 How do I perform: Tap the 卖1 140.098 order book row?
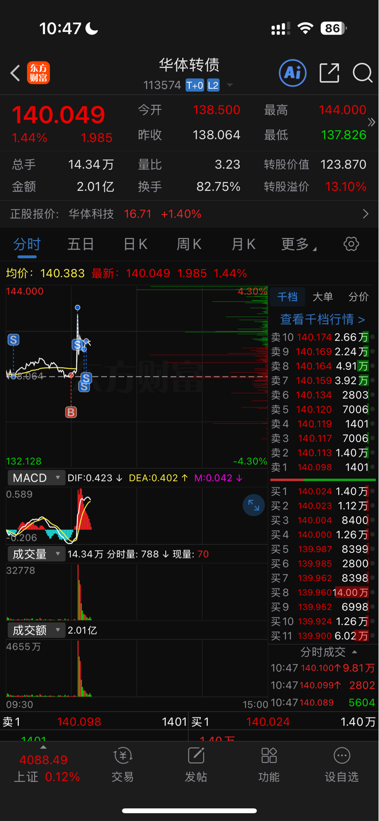pyautogui.click(x=323, y=467)
